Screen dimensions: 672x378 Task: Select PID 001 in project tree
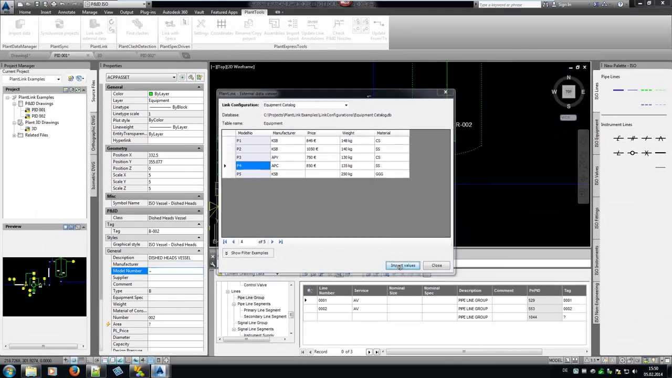38,110
